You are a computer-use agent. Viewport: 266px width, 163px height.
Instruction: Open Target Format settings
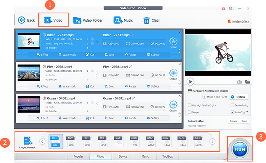tap(27, 142)
